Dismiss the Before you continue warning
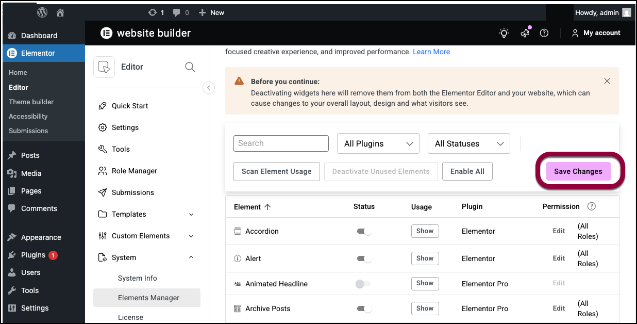The height and width of the screenshot is (324, 637). point(607,81)
